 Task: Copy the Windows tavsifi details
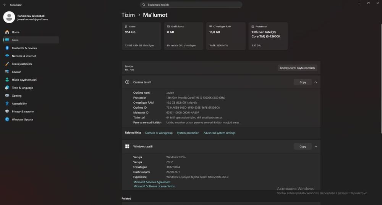pos(303,146)
